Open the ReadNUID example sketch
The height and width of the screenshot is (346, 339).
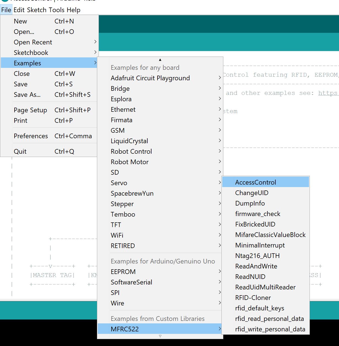click(266, 277)
